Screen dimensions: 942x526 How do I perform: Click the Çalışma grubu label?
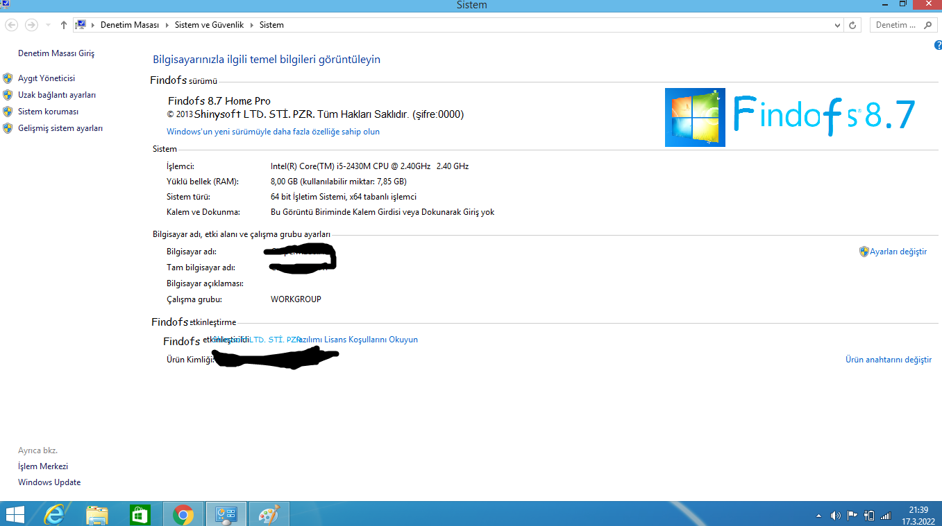pyautogui.click(x=194, y=299)
